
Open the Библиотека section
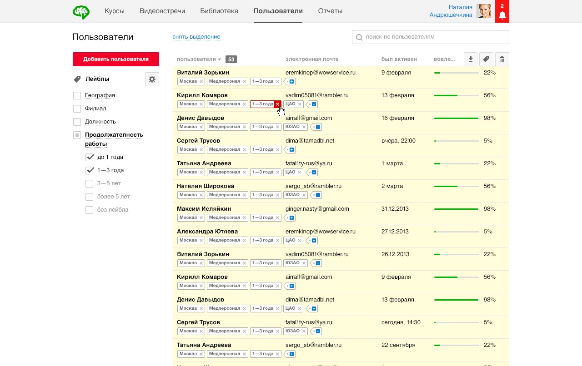point(219,11)
